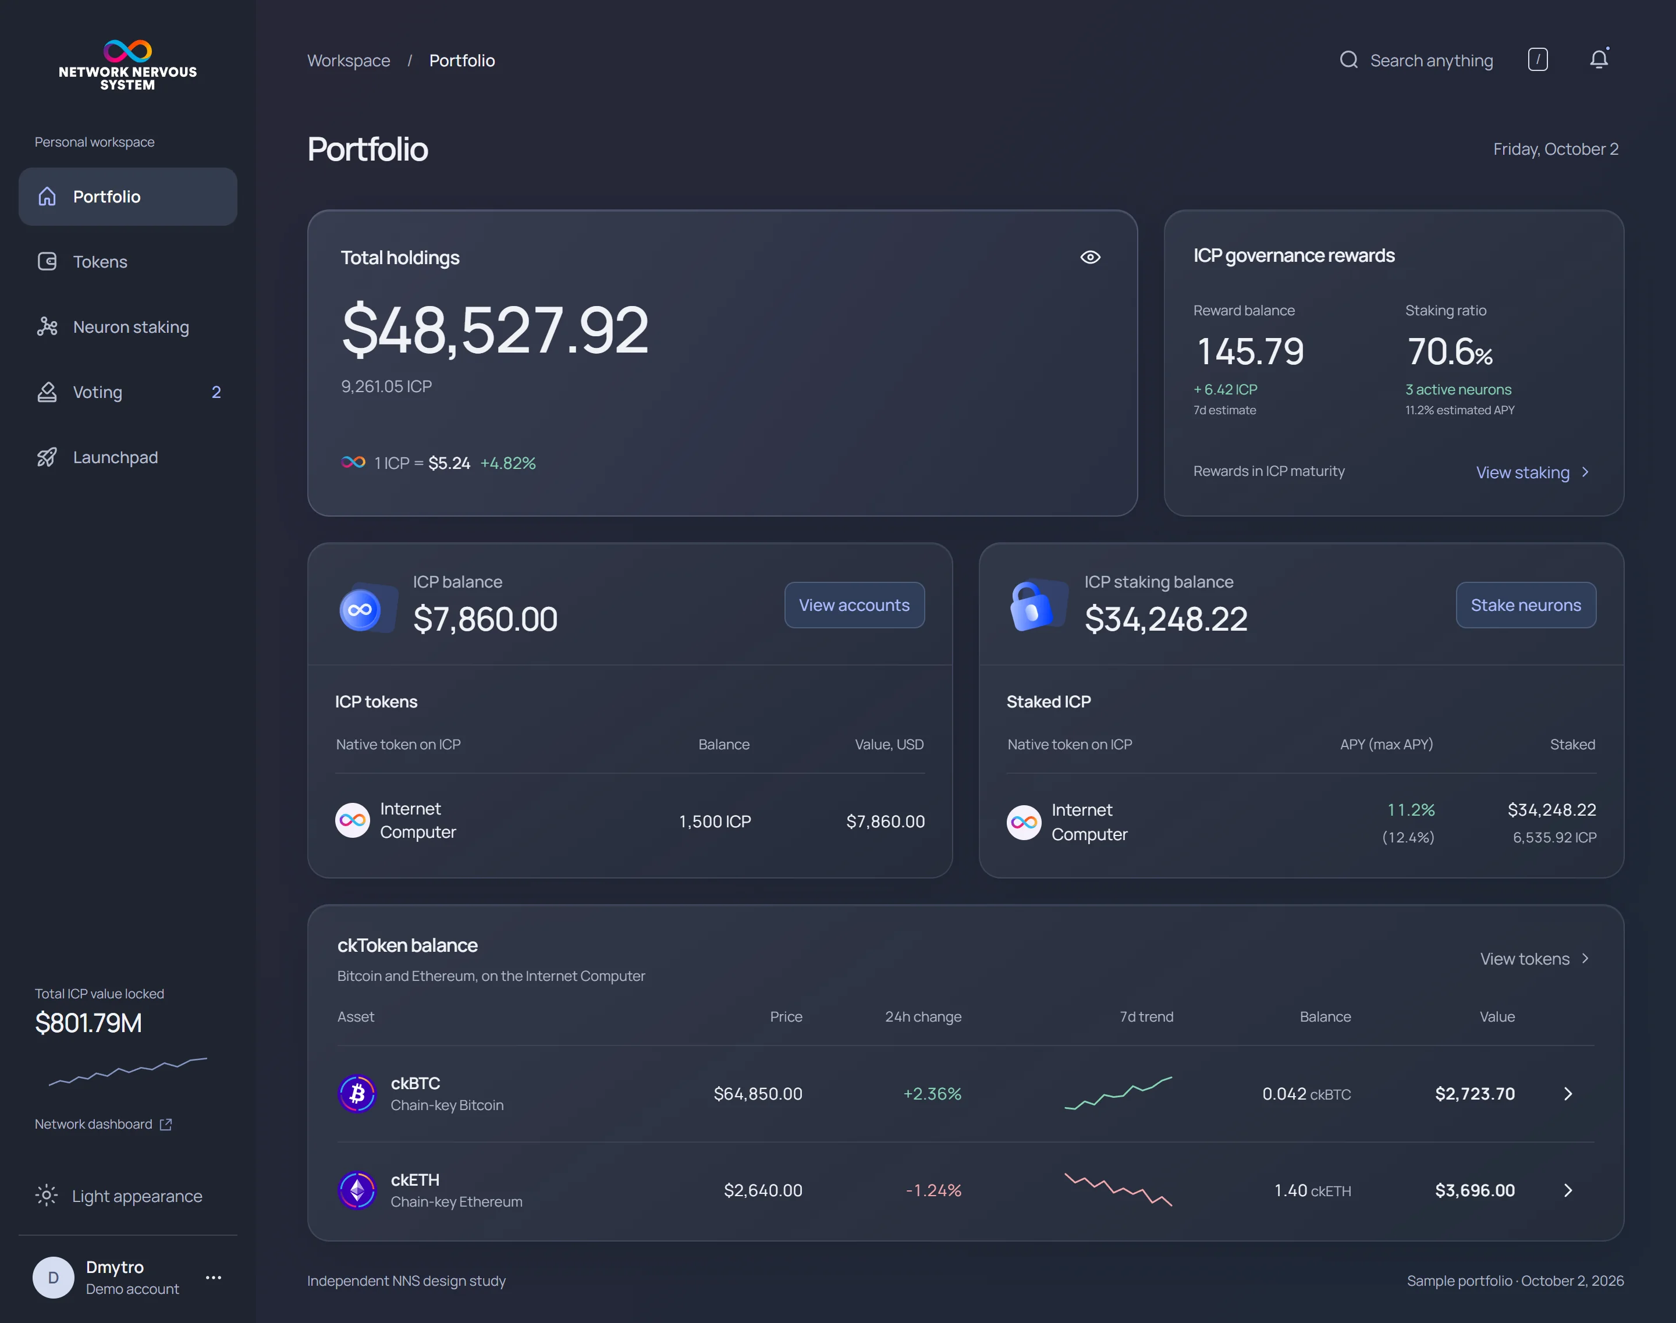
Task: Click the Neuron staking icon
Action: pos(47,327)
